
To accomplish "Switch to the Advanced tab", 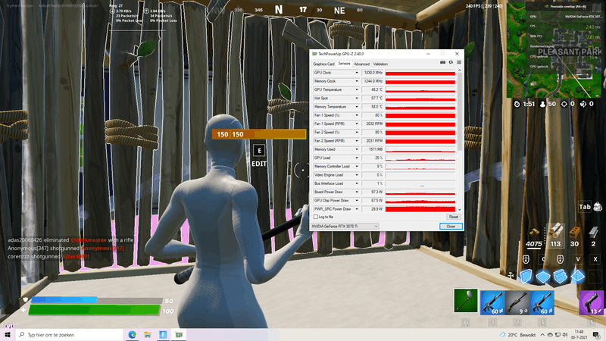I will [361, 64].
